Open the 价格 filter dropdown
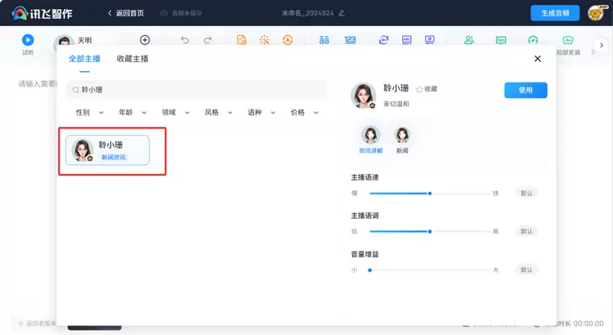 click(x=304, y=113)
